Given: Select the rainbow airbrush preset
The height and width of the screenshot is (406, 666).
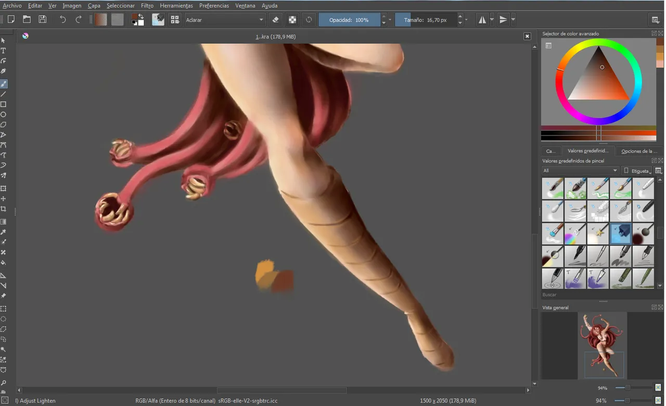Looking at the screenshot, I should coord(575,234).
